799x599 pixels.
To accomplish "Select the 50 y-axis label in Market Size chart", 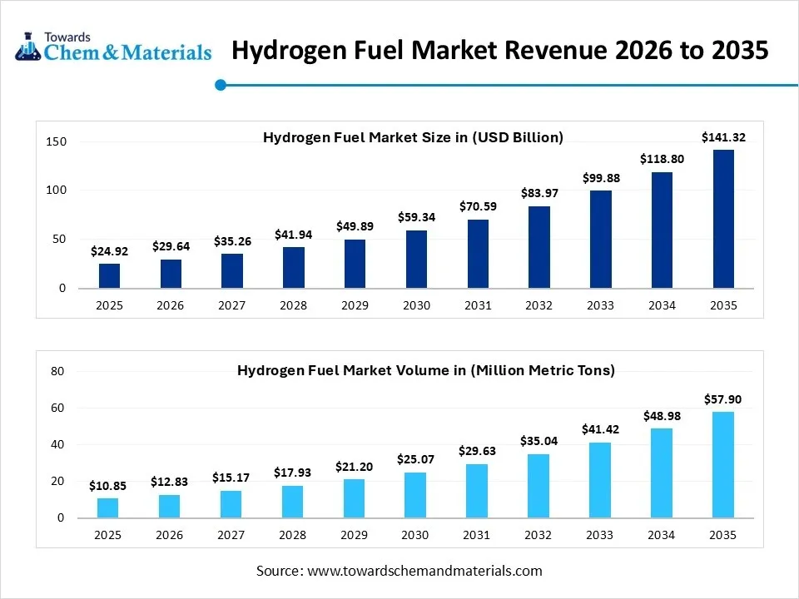I will point(59,239).
